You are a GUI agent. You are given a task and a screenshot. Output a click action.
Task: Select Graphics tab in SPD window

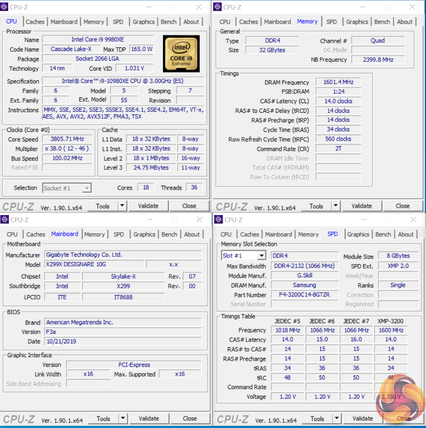click(358, 234)
